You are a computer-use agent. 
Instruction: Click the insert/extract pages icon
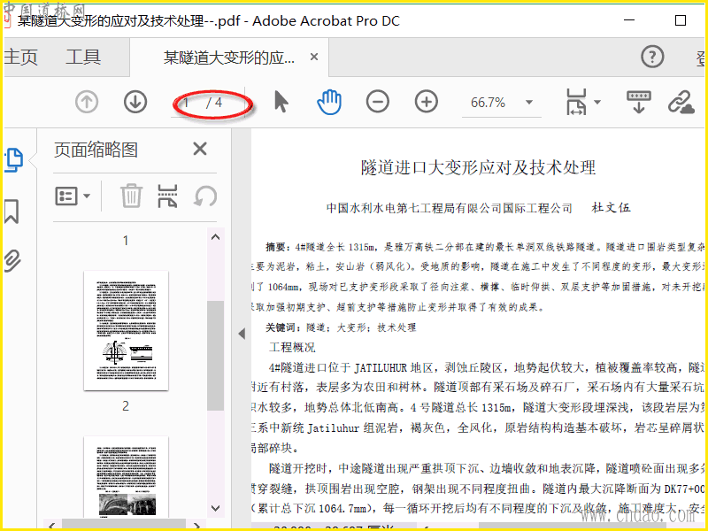tap(167, 196)
